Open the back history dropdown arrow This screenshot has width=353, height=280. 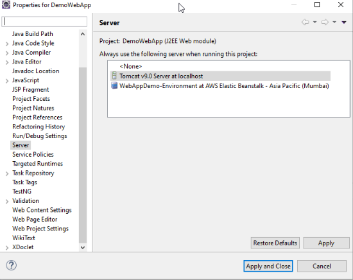tap(314, 22)
